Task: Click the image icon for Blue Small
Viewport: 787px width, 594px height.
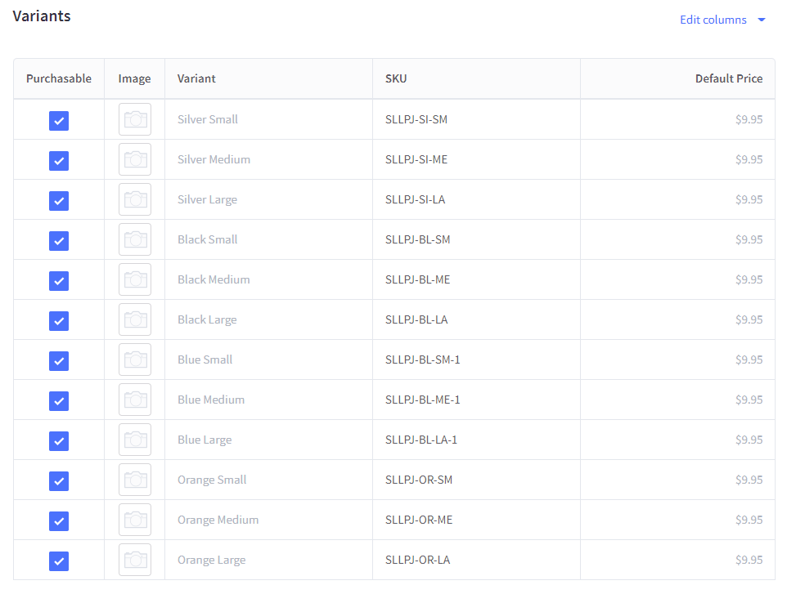Action: pyautogui.click(x=134, y=360)
